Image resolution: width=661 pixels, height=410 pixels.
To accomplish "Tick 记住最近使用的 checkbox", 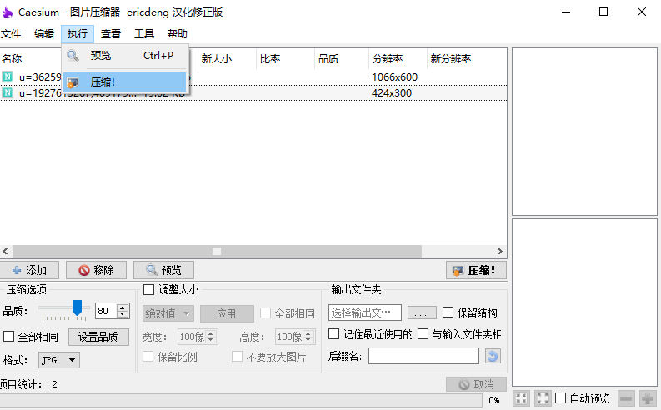I will [x=334, y=334].
